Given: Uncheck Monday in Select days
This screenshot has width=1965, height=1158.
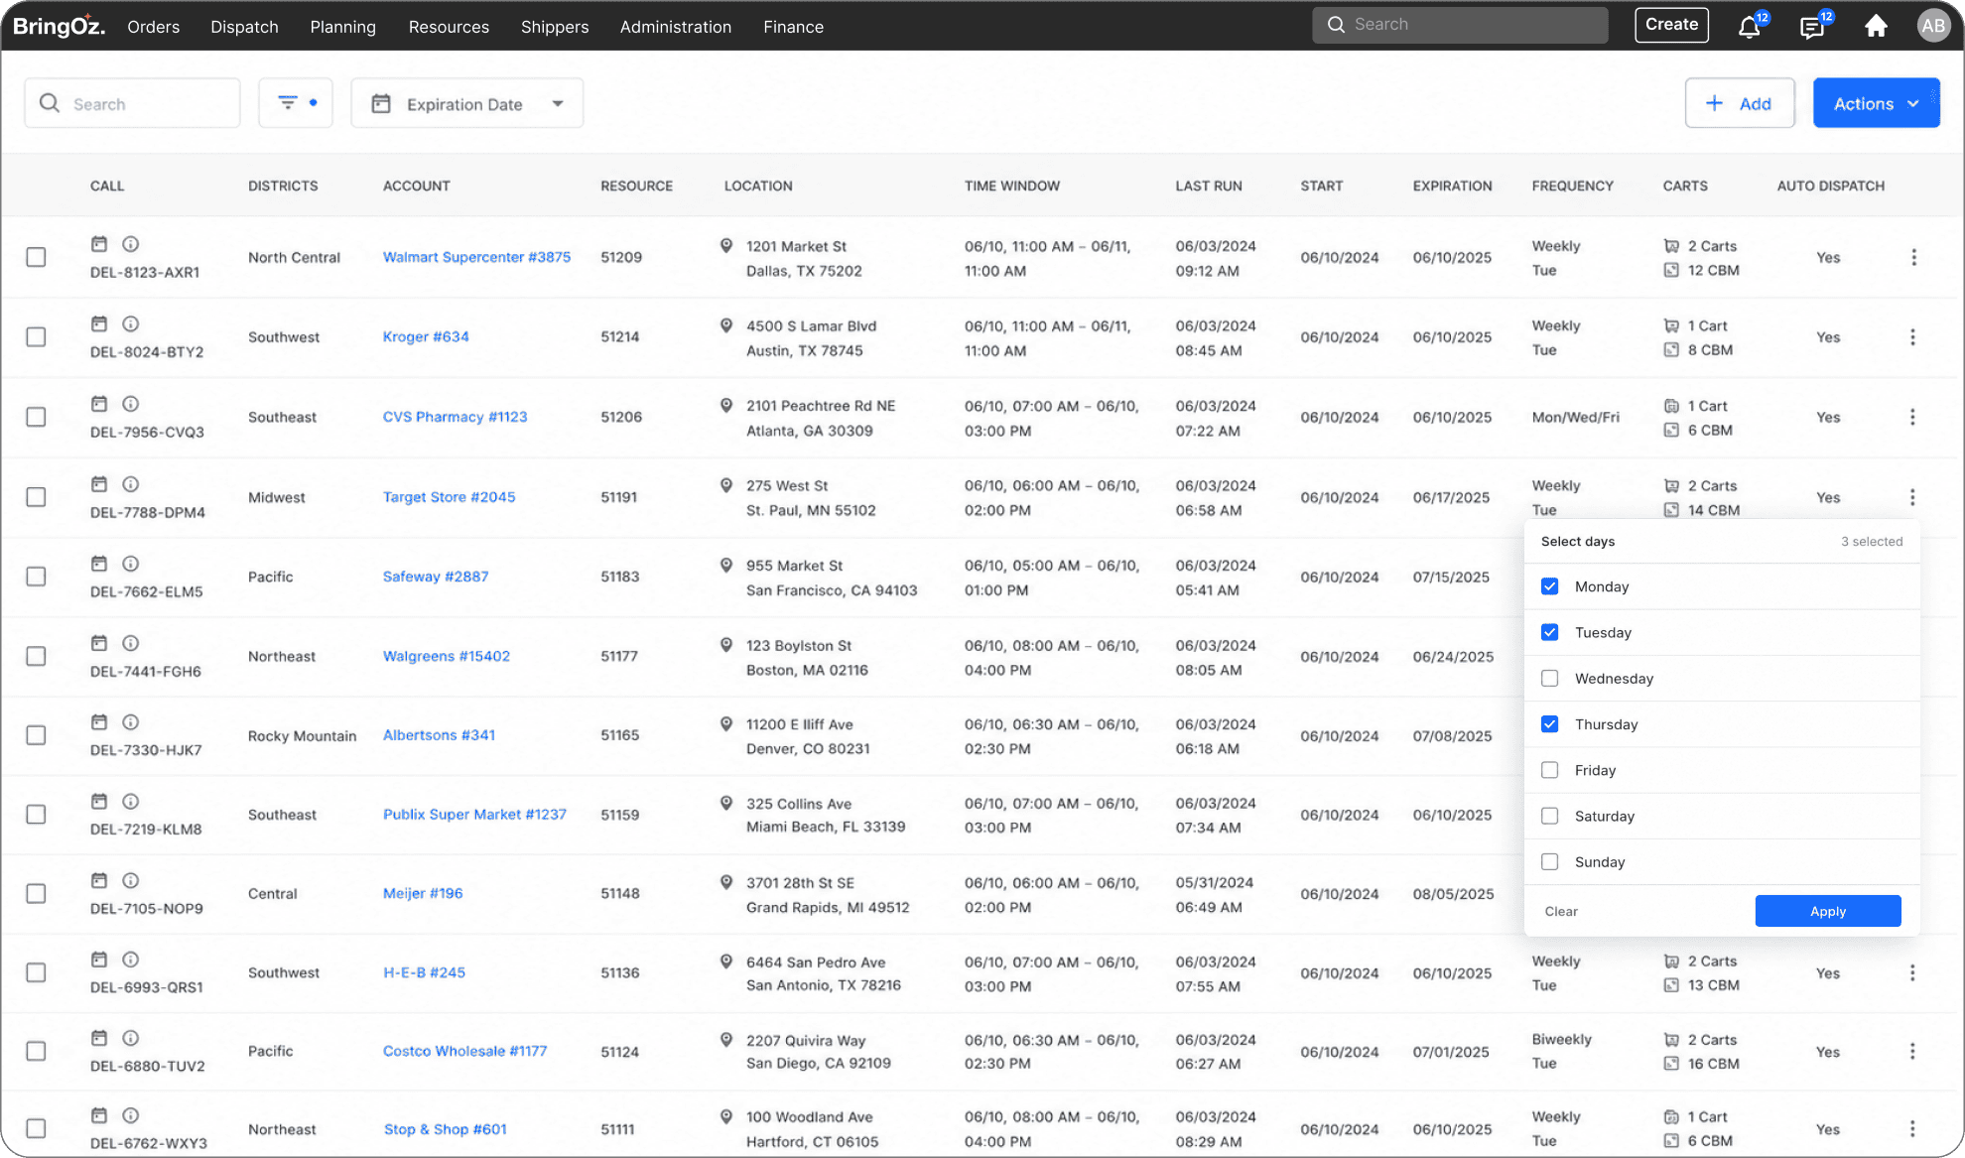Looking at the screenshot, I should (1549, 586).
